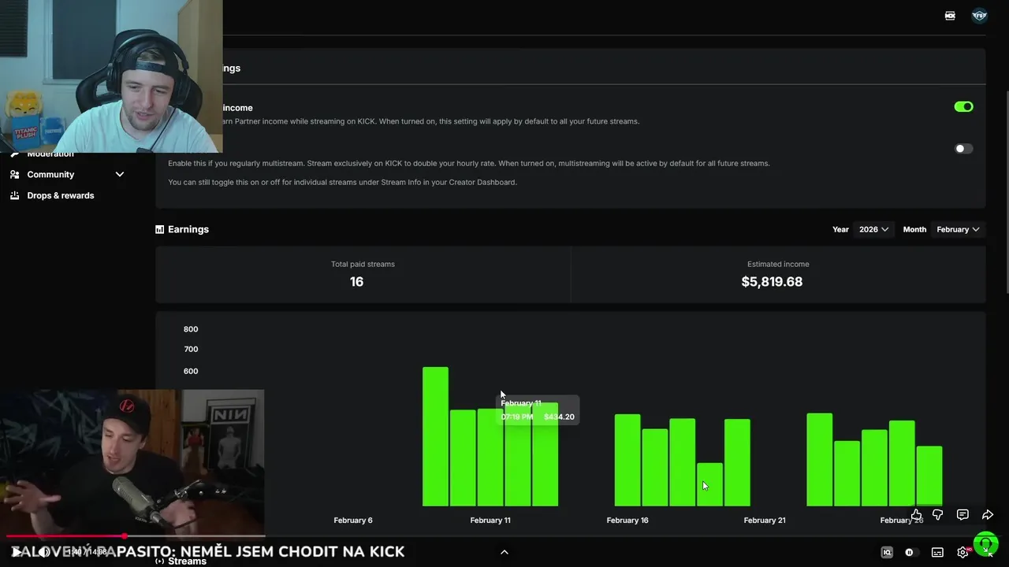Select the February 11 tooltip amount $434.20
Viewport: 1009px width, 567px height.
click(x=559, y=417)
